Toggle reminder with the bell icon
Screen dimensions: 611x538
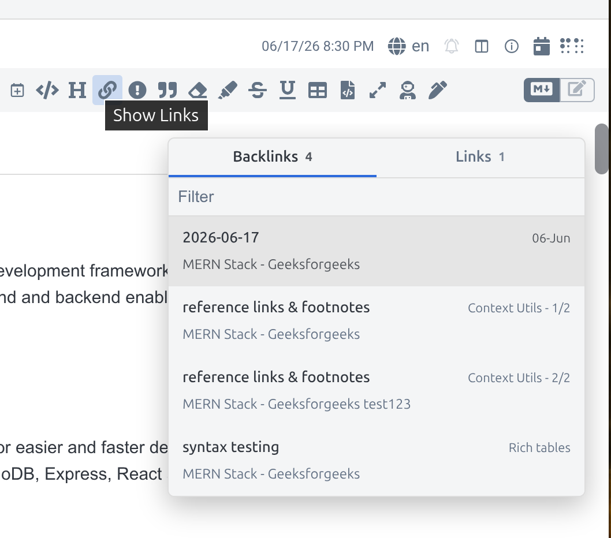point(452,46)
